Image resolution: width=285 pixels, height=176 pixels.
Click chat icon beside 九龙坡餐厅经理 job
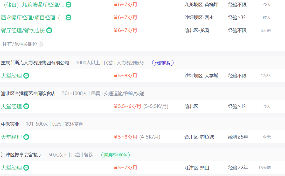(x=68, y=5)
